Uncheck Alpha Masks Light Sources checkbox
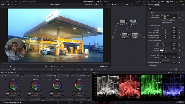 [160, 20]
